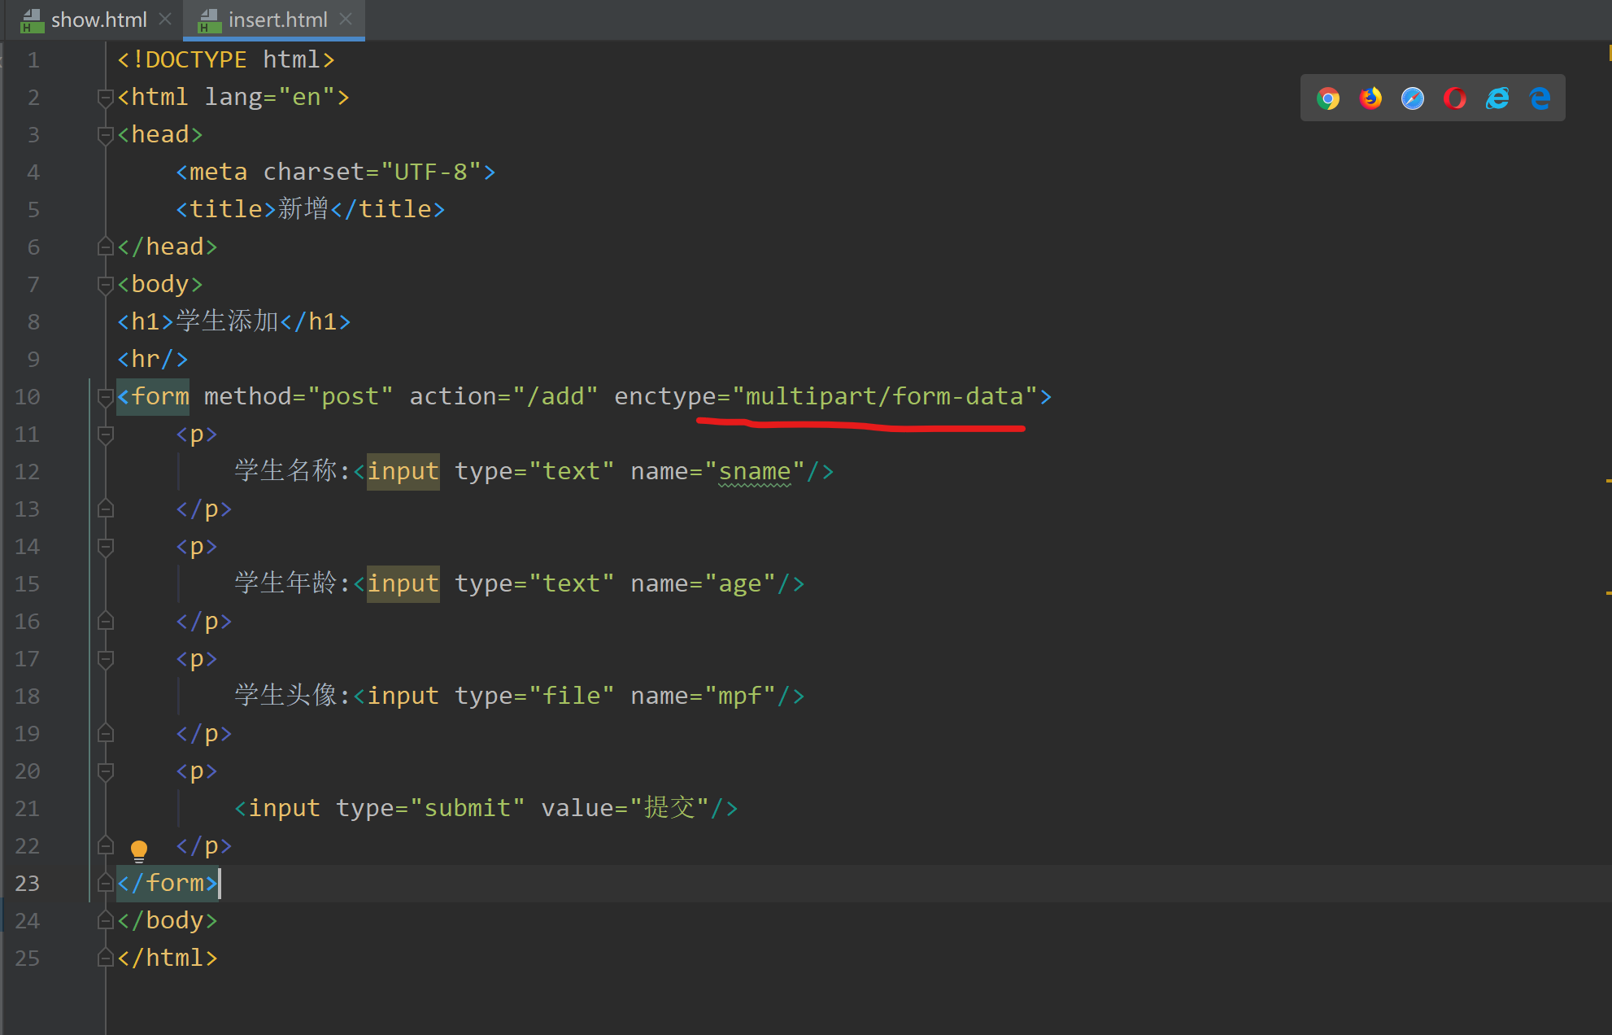Screen dimensions: 1612x1035
Task: Click the warning stripe marker near line 15
Action: click(1608, 593)
